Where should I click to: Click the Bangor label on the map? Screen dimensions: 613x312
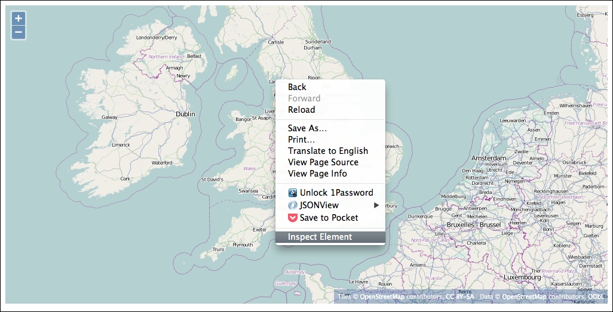243,119
